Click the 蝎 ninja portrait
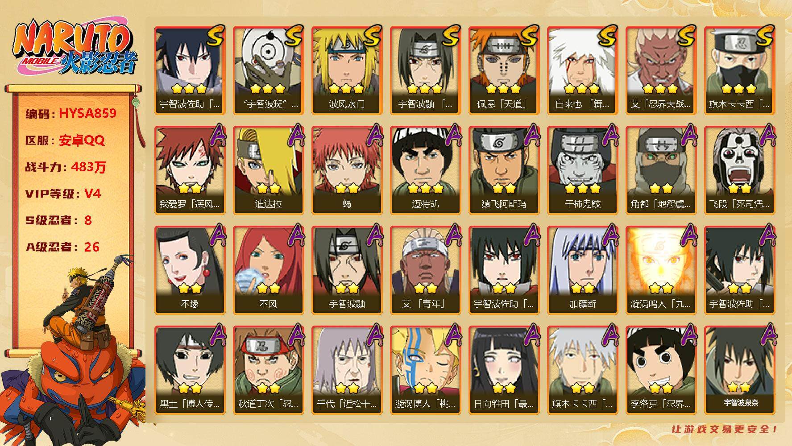This screenshot has height=446, width=792. (x=347, y=170)
